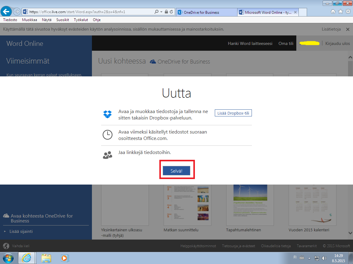Click the Word icon in address bar
The image size is (353, 264).
coord(25,12)
